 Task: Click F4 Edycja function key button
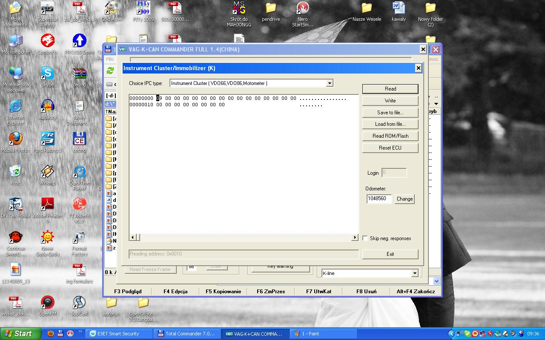tap(175, 292)
